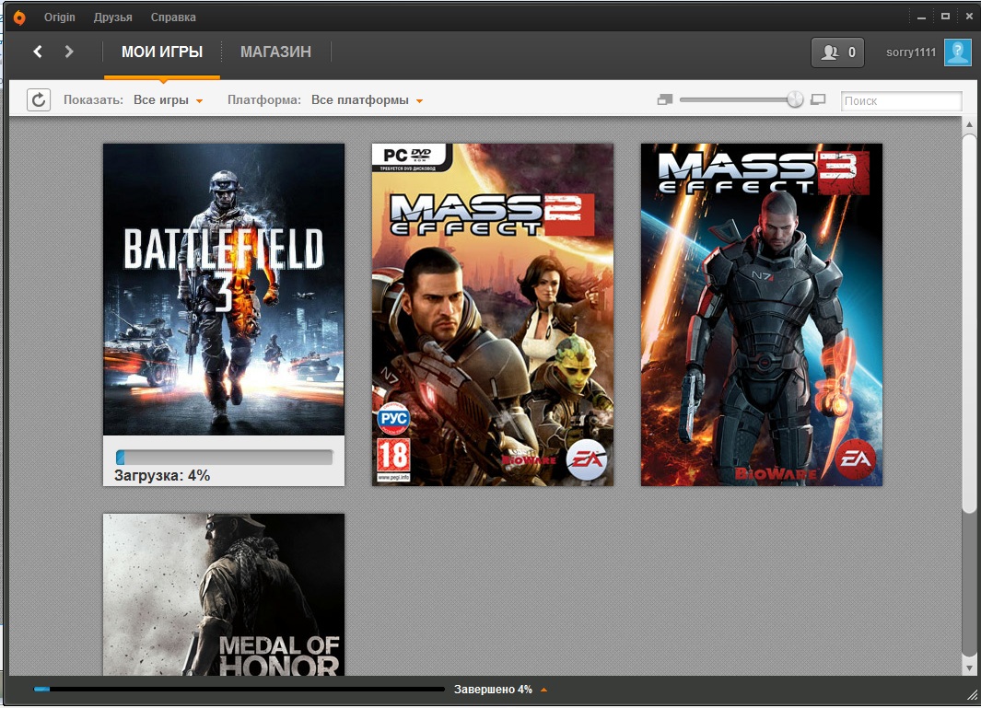Click the Загрузка: 4% label
The height and width of the screenshot is (708, 981).
pos(162,475)
